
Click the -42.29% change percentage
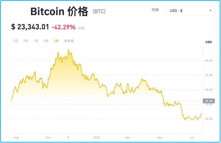pyautogui.click(x=63, y=27)
